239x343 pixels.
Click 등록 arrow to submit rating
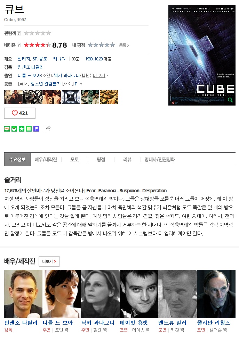pos(124,45)
